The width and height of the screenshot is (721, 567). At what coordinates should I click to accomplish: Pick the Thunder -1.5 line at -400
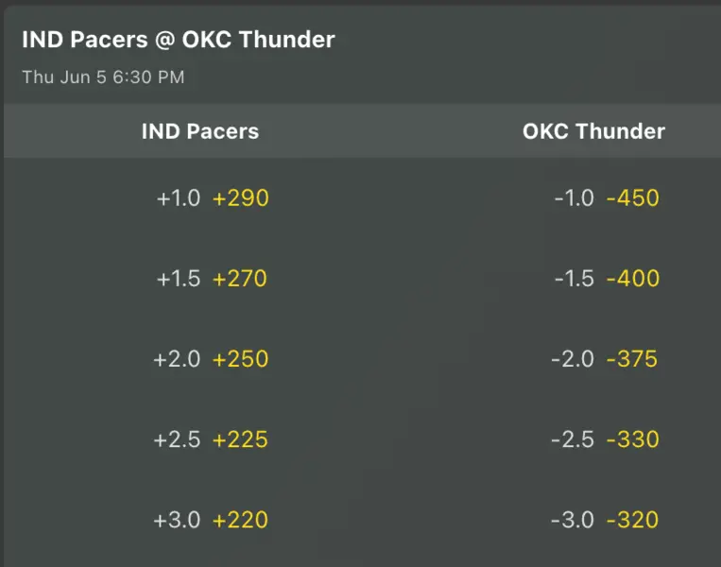[606, 279]
